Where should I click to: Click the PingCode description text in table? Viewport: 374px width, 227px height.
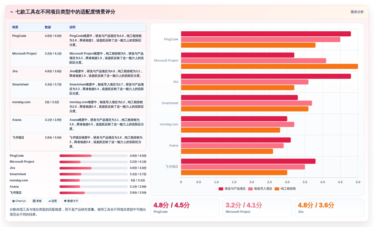point(106,40)
